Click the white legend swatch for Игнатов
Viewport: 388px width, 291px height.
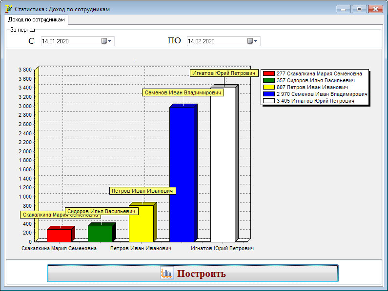click(269, 101)
